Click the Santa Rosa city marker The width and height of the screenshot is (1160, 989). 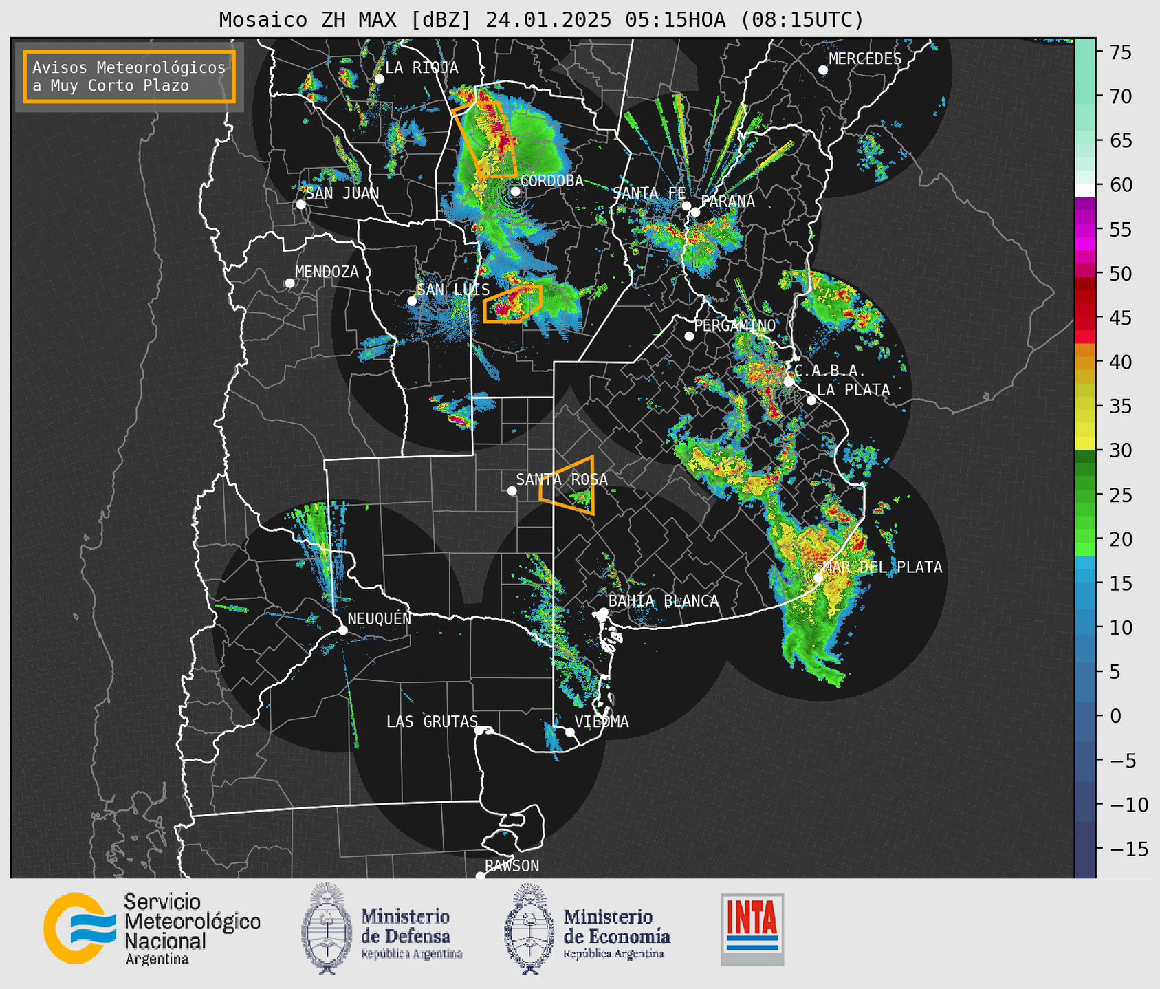[512, 491]
